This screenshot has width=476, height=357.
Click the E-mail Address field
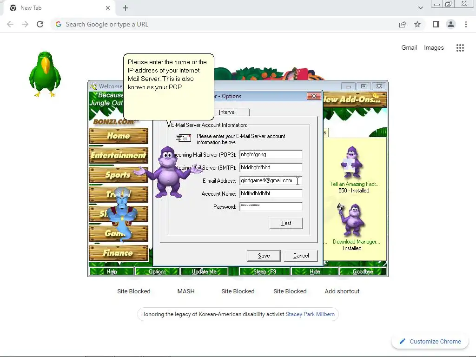pos(271,181)
